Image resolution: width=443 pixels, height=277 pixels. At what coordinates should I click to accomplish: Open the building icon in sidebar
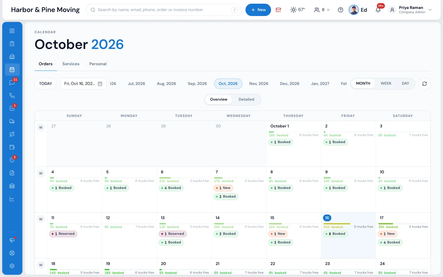(x=12, y=57)
